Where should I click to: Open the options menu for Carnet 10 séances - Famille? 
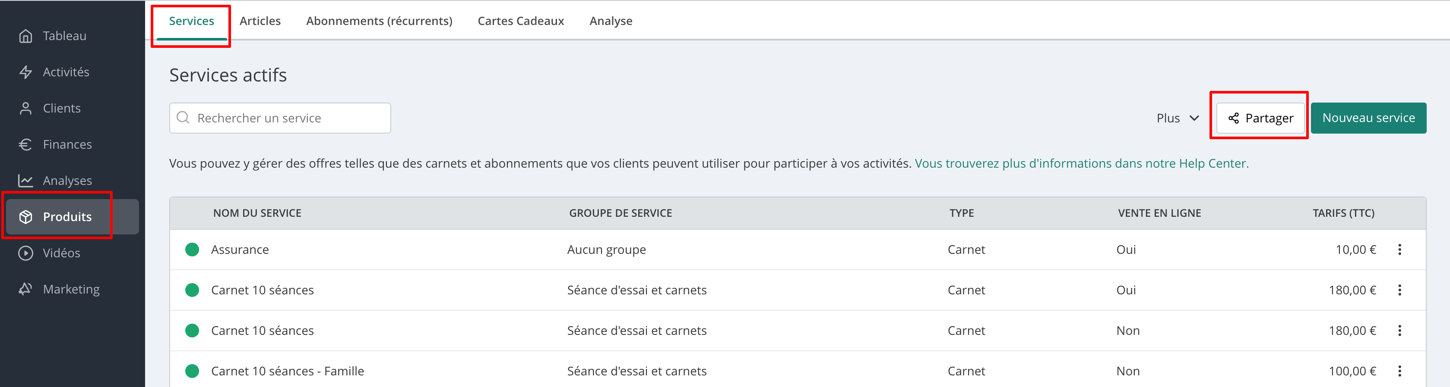click(1399, 371)
